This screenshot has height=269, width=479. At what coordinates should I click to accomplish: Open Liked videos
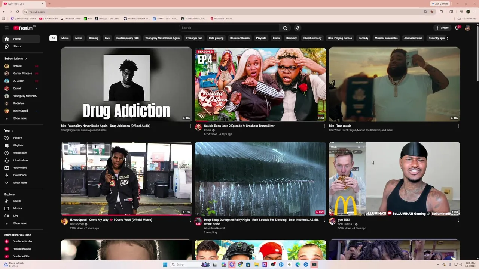(21, 160)
